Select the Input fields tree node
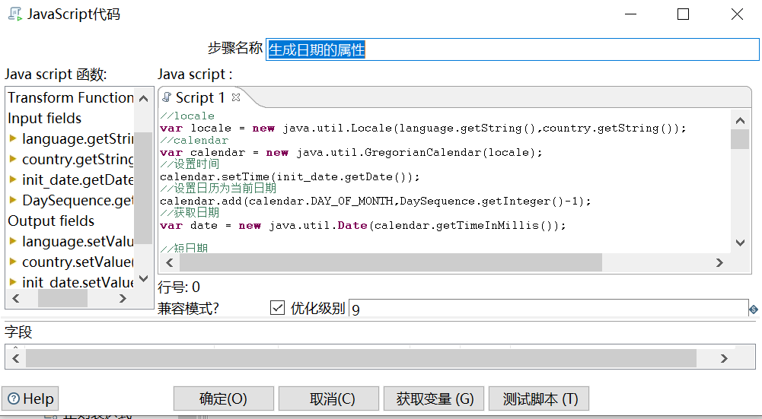The height and width of the screenshot is (419, 762). [x=45, y=119]
